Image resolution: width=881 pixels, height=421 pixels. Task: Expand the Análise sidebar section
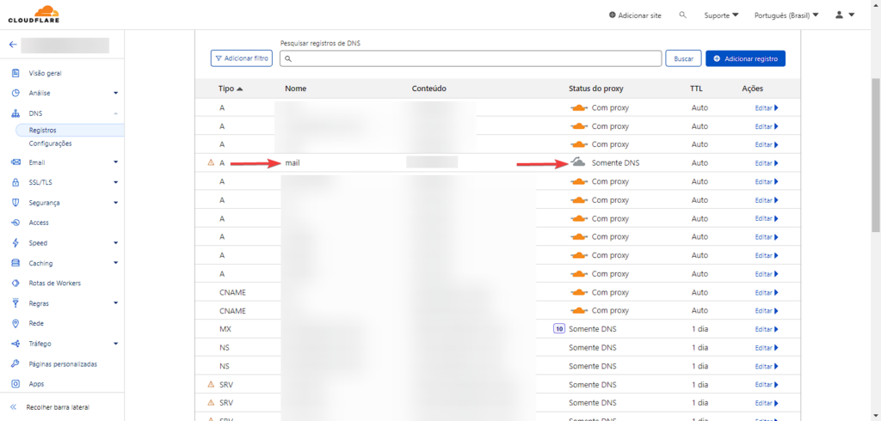(x=116, y=93)
